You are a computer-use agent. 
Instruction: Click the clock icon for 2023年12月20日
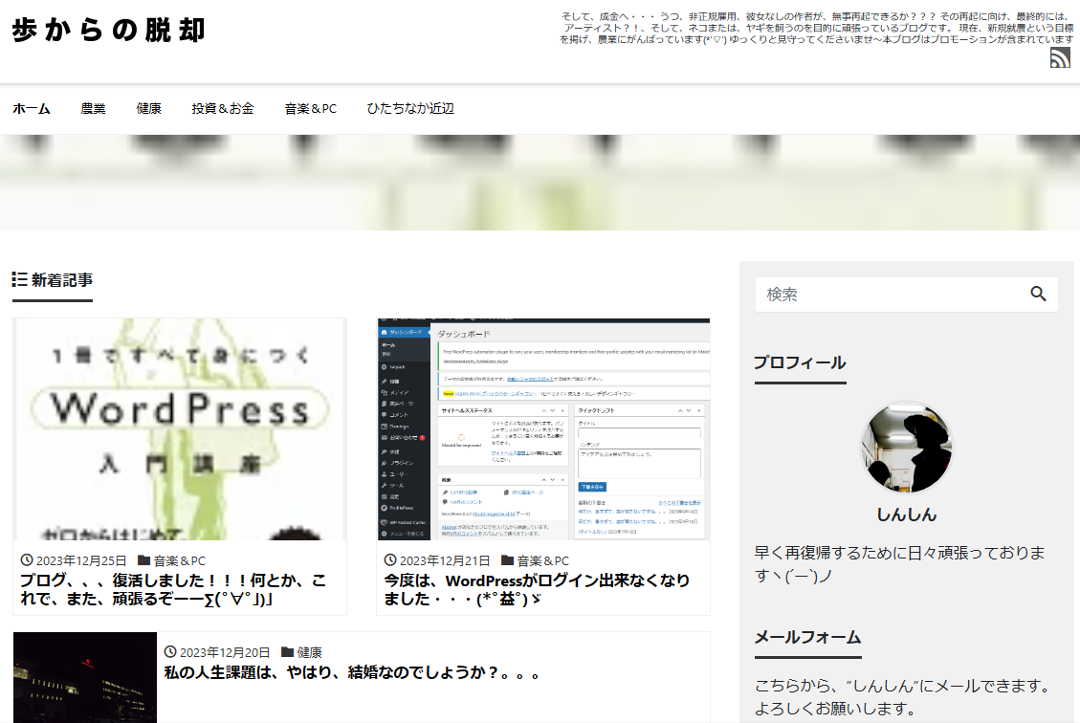coord(170,652)
